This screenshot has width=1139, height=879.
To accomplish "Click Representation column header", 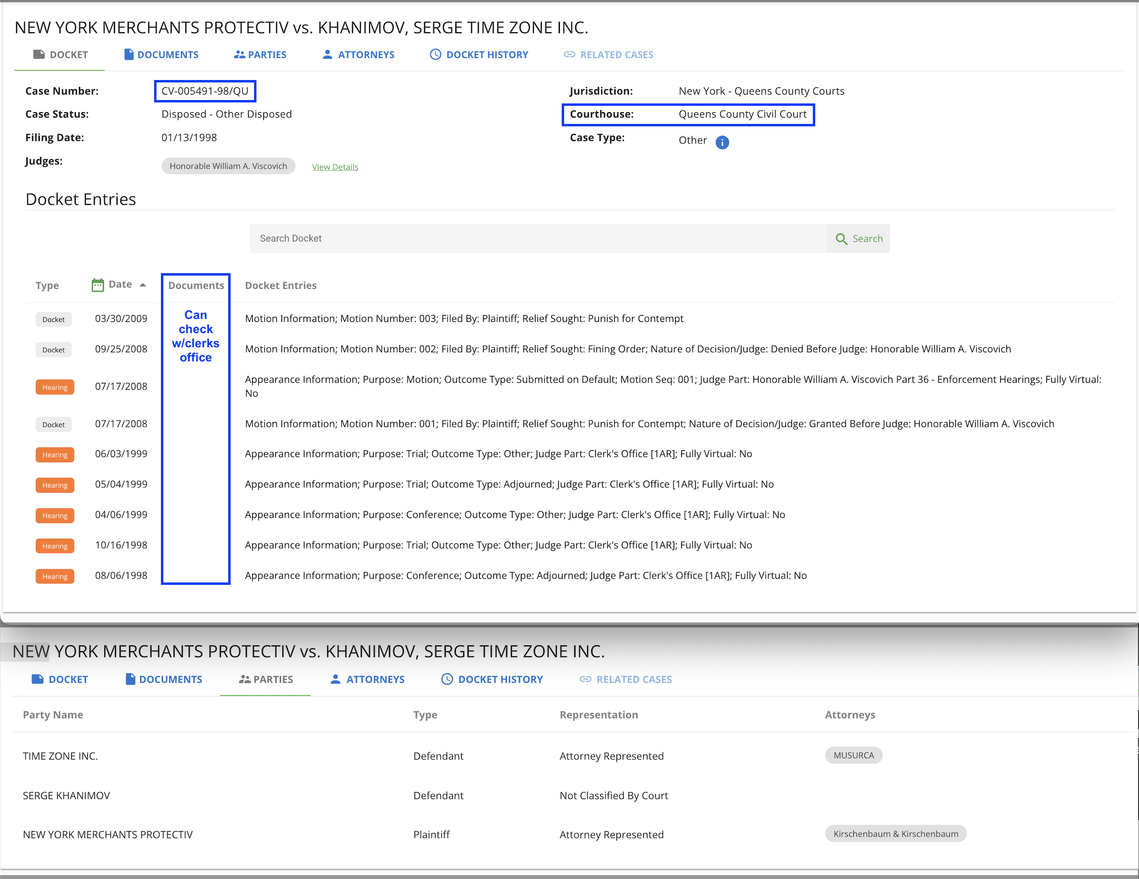I will point(599,715).
